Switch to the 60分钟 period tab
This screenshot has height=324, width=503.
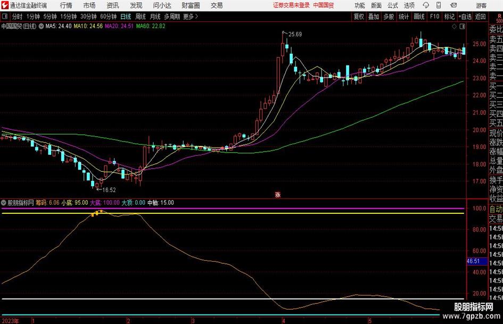pyautogui.click(x=109, y=16)
